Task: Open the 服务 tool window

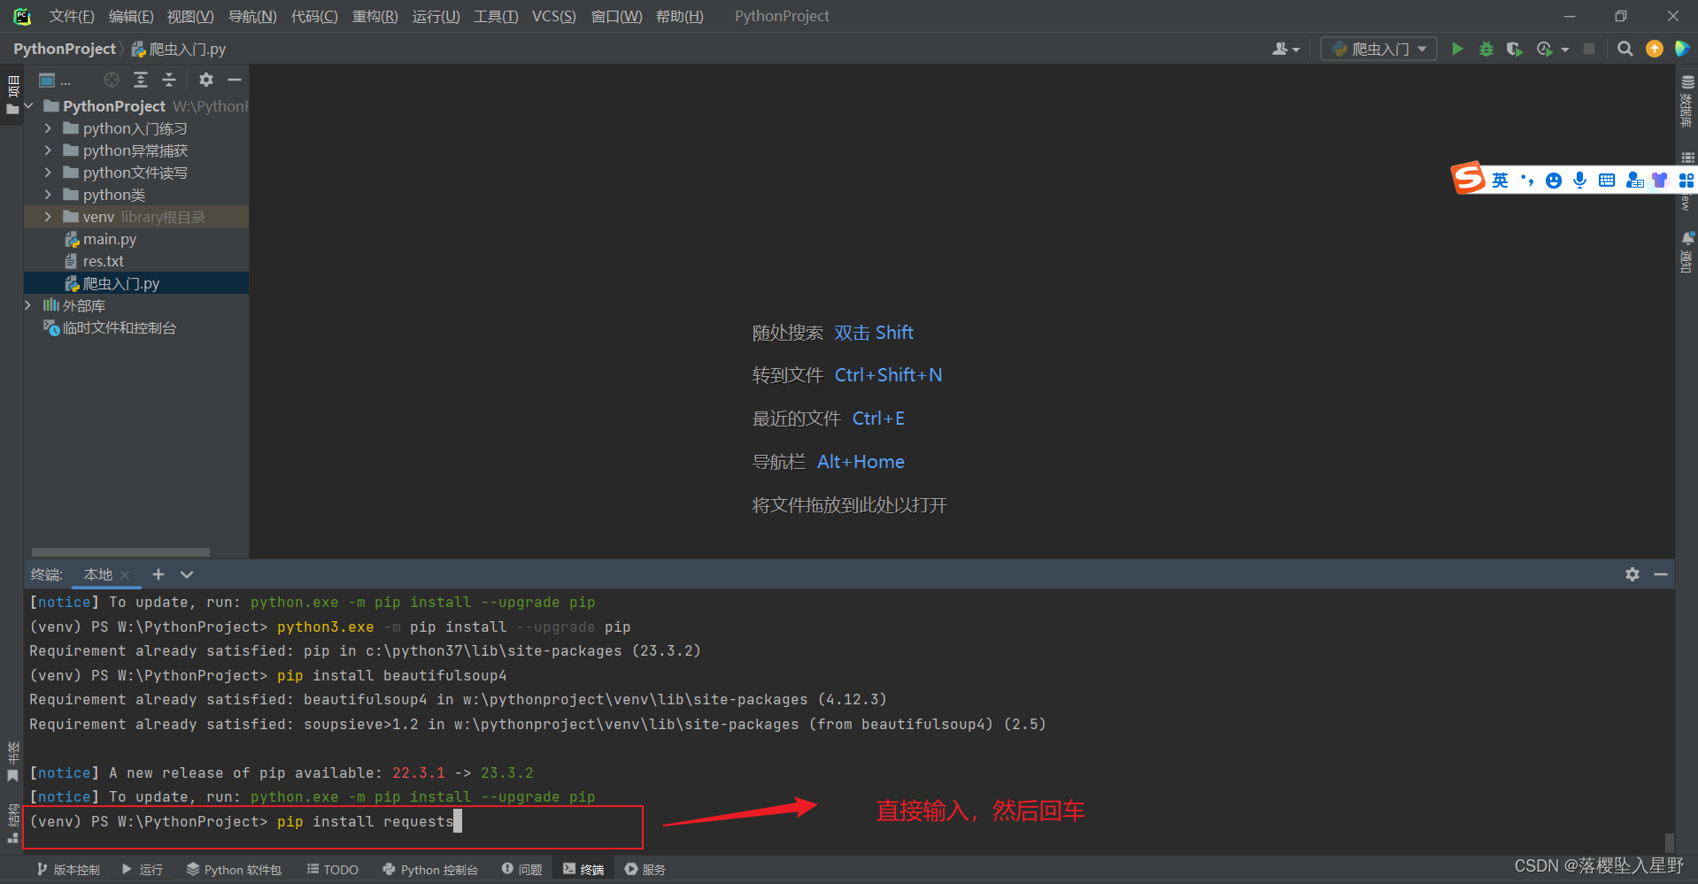Action: [x=645, y=870]
